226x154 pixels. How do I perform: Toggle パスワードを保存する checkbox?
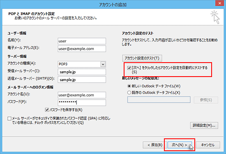47,110
